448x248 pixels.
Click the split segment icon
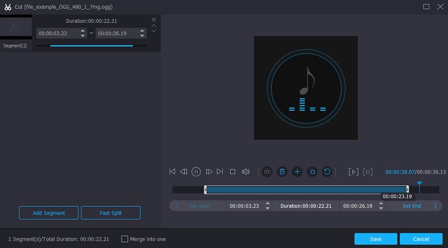coord(268,171)
